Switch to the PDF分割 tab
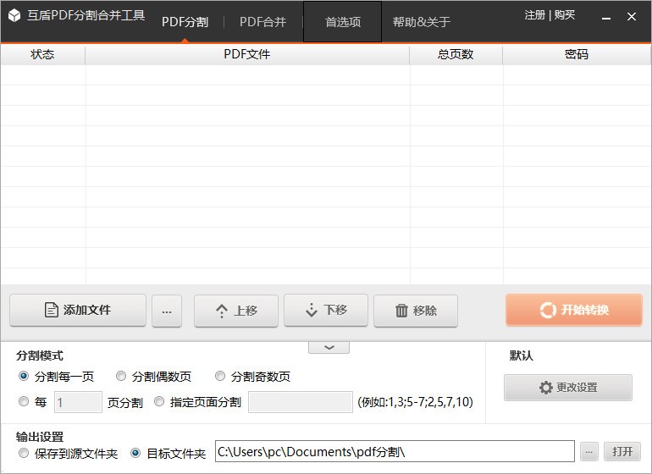The width and height of the screenshot is (652, 474). (x=185, y=22)
